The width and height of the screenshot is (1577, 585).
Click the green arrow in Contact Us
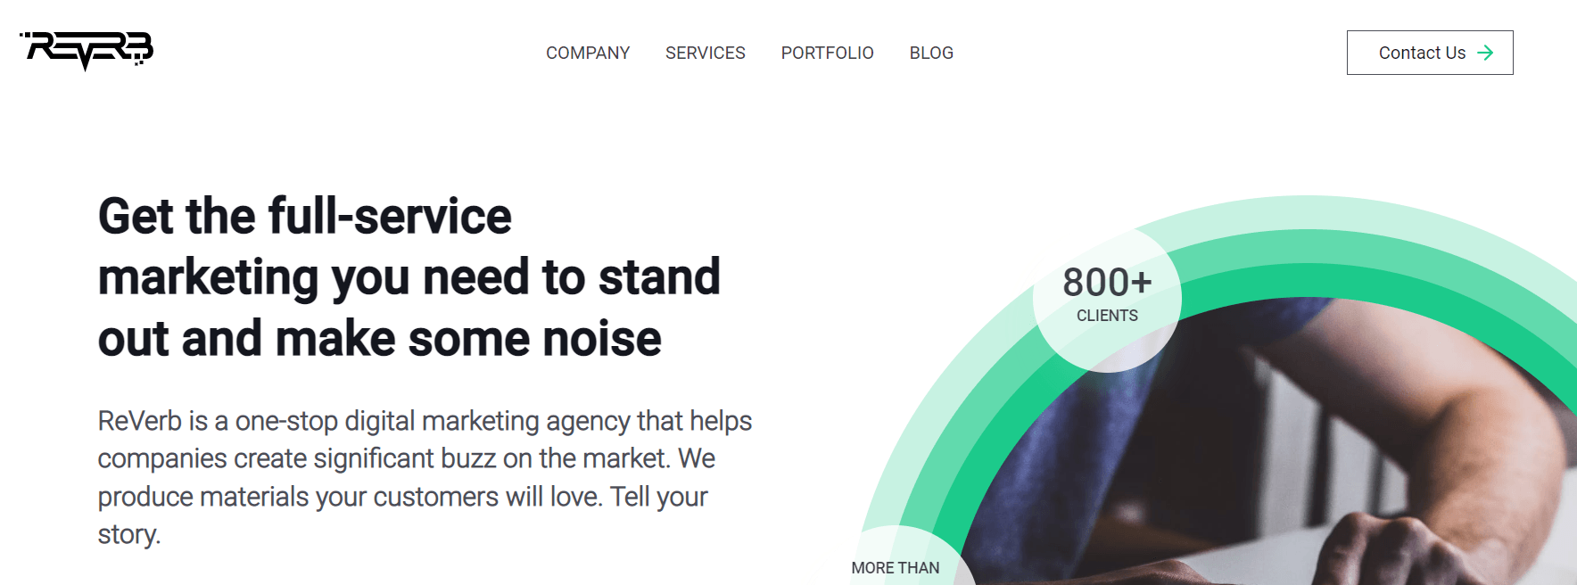[1485, 53]
